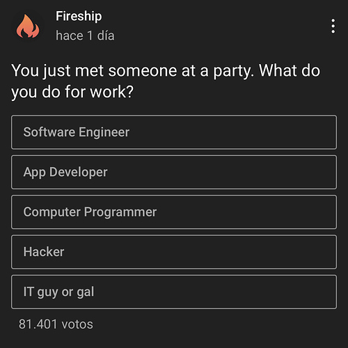
Task: Click the 'Hacker' answer box
Action: pos(174,252)
